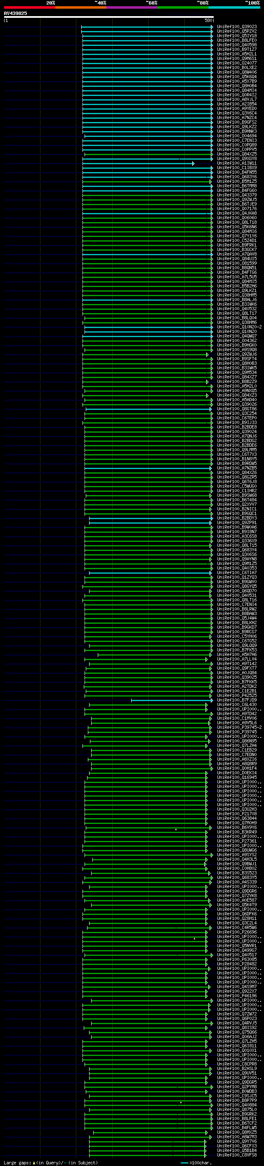264x1166 pixels.
Task: Select hit UniRef100_Q8W406
Action: tap(237, 72)
